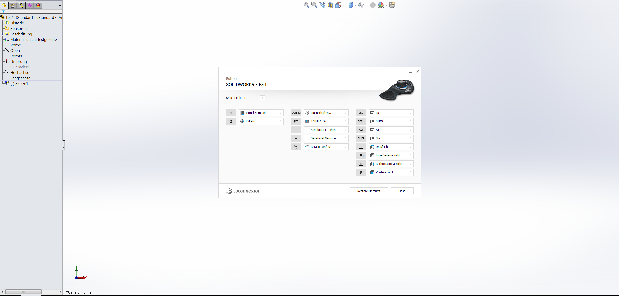Open the Linke Seitenansicht assignment
This screenshot has height=296, width=619.
(x=391, y=155)
